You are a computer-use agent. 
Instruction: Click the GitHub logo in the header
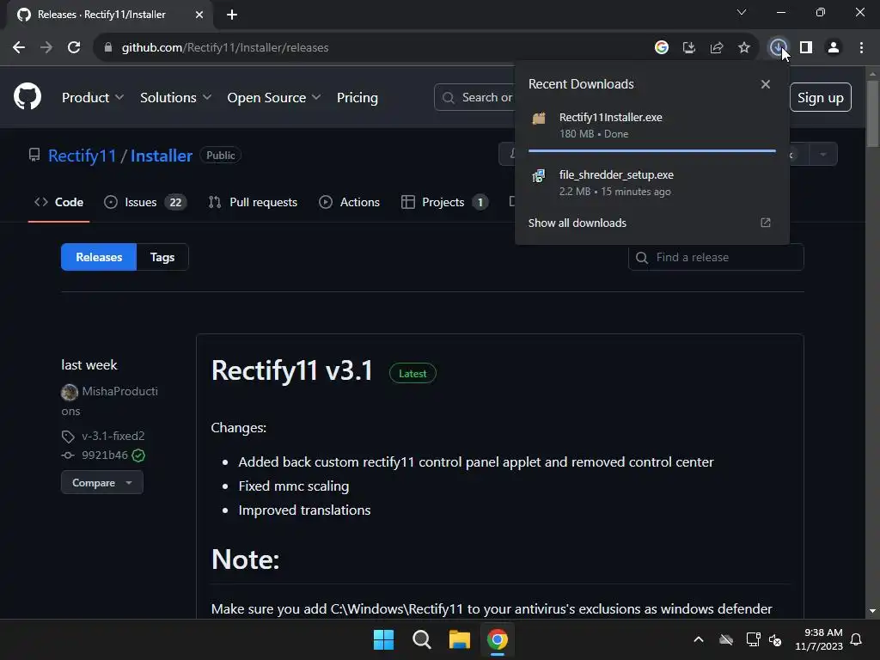point(27,96)
